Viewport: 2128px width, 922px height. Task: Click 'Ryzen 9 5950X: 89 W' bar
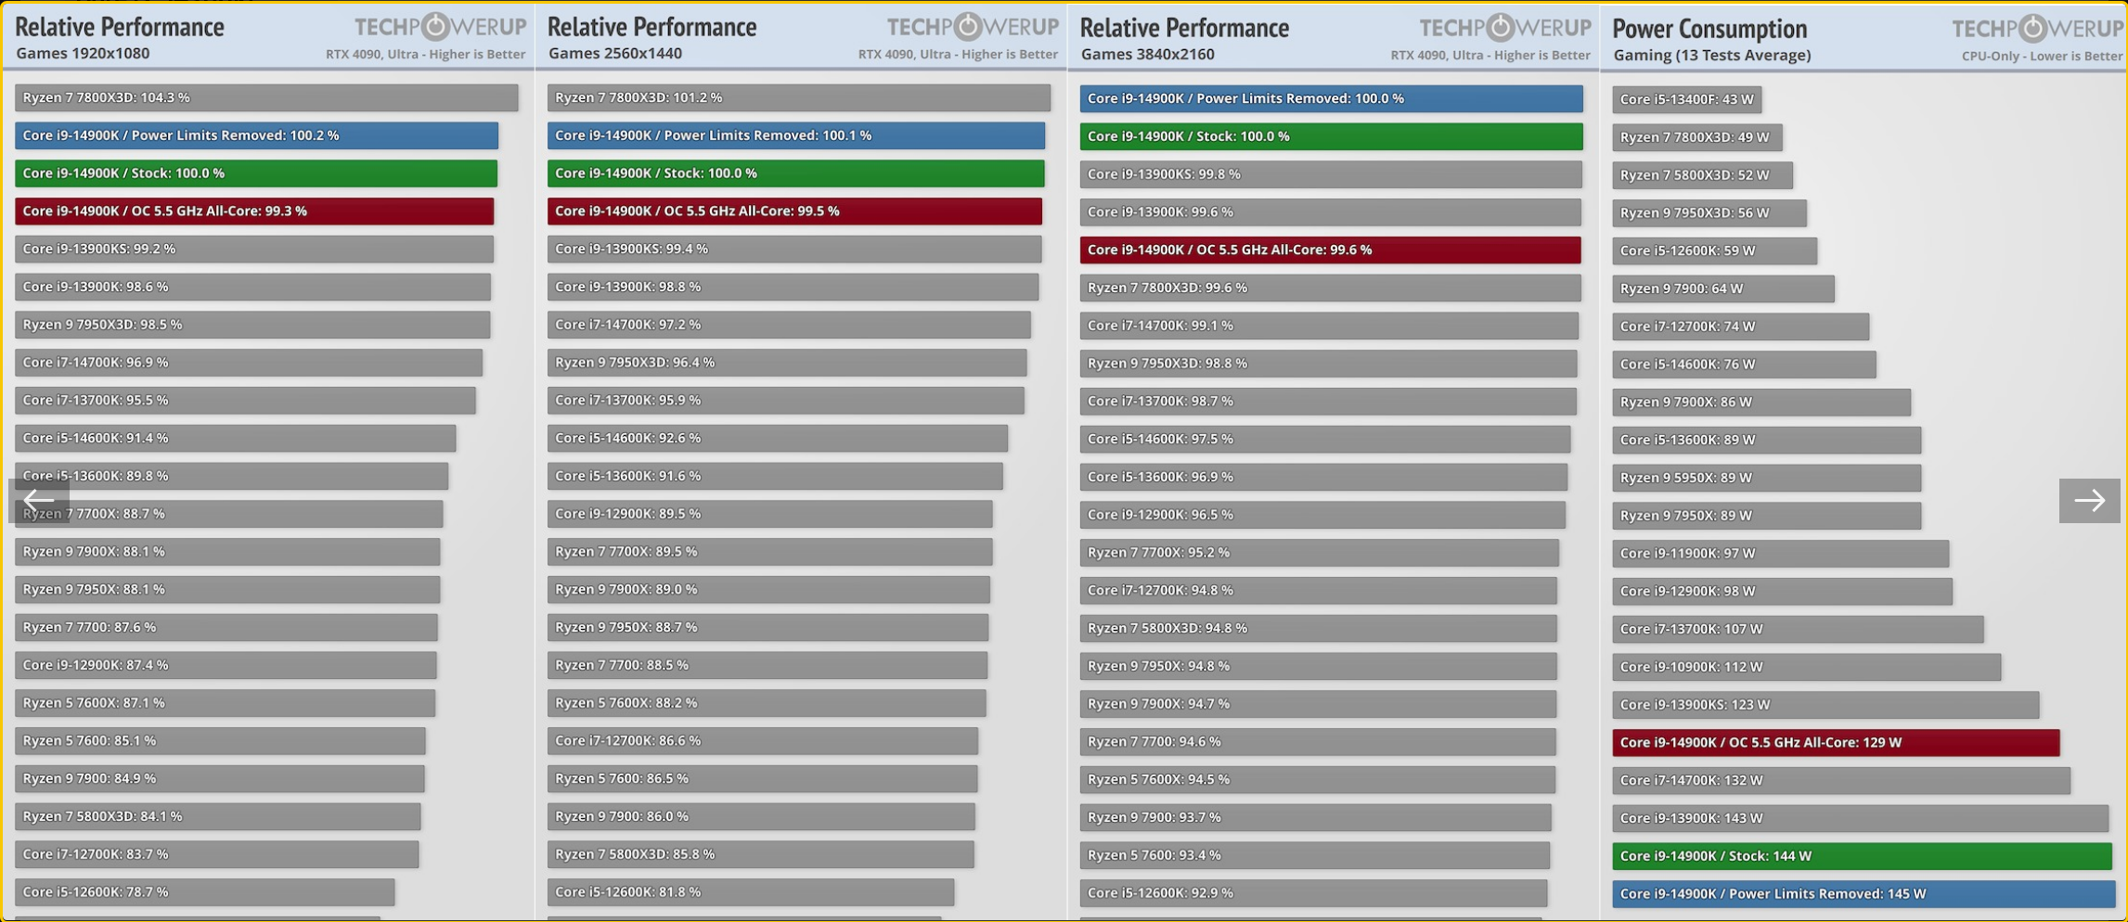tap(1767, 478)
